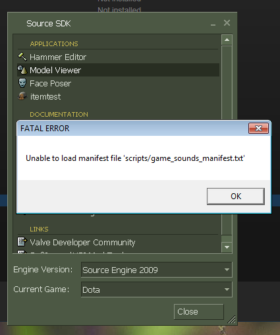Expand the Current Game dropdown arrow
280x335 pixels.
[x=227, y=289]
